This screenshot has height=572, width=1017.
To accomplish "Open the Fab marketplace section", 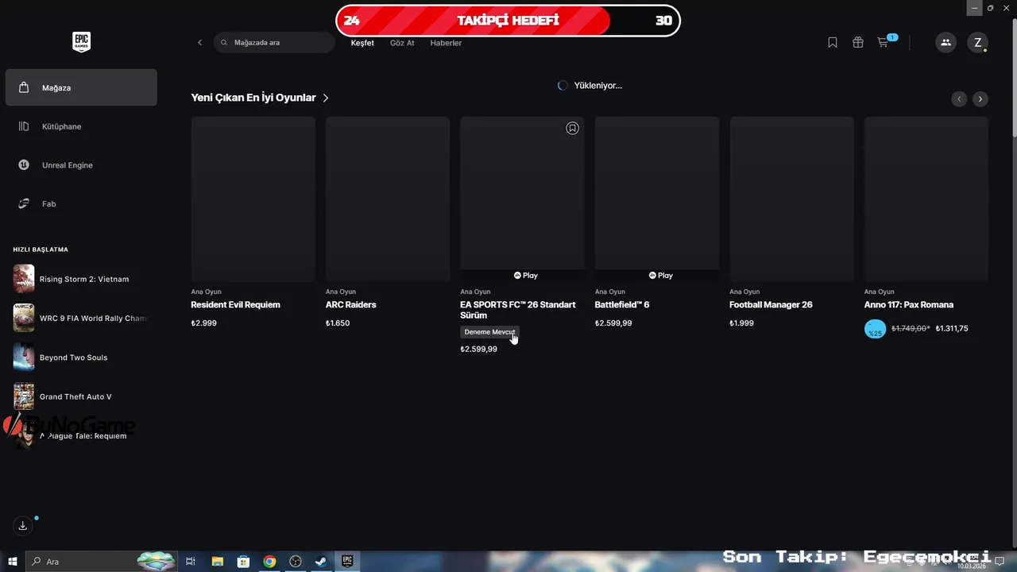I will 81,204.
